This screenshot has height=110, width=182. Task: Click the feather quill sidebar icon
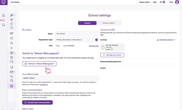[x=11, y=15]
